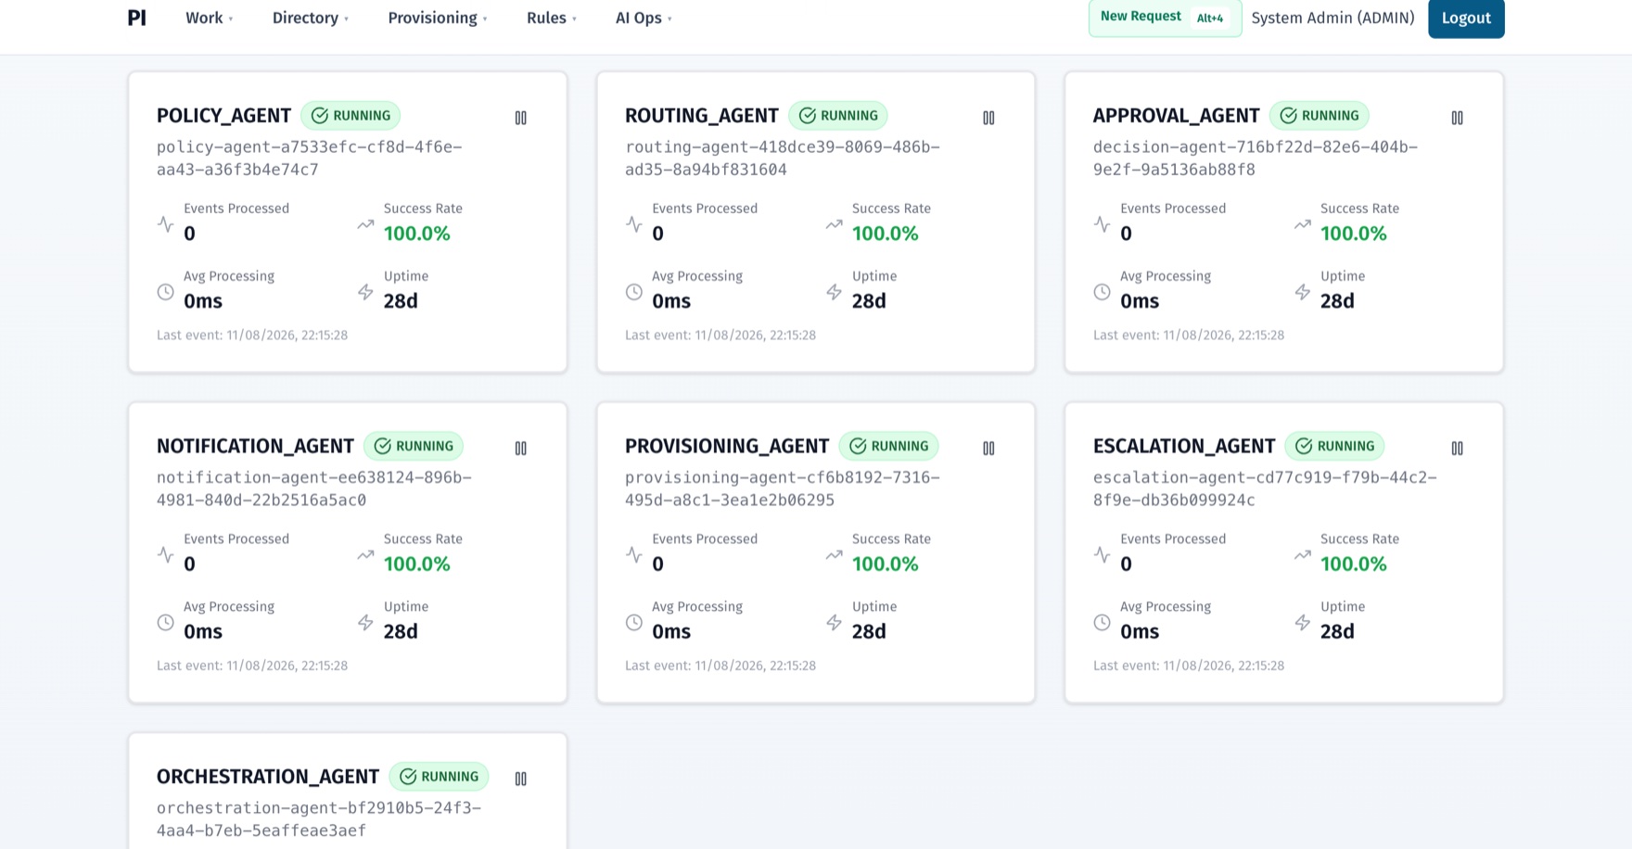Screen dimensions: 1632x849
Task: Click PROVISIONING_AGENT success rate trend icon
Action: [834, 554]
